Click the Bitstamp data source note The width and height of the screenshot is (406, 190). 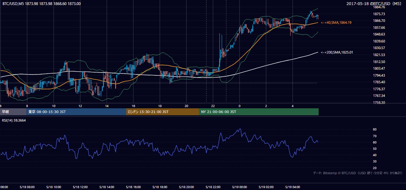pos(358,173)
